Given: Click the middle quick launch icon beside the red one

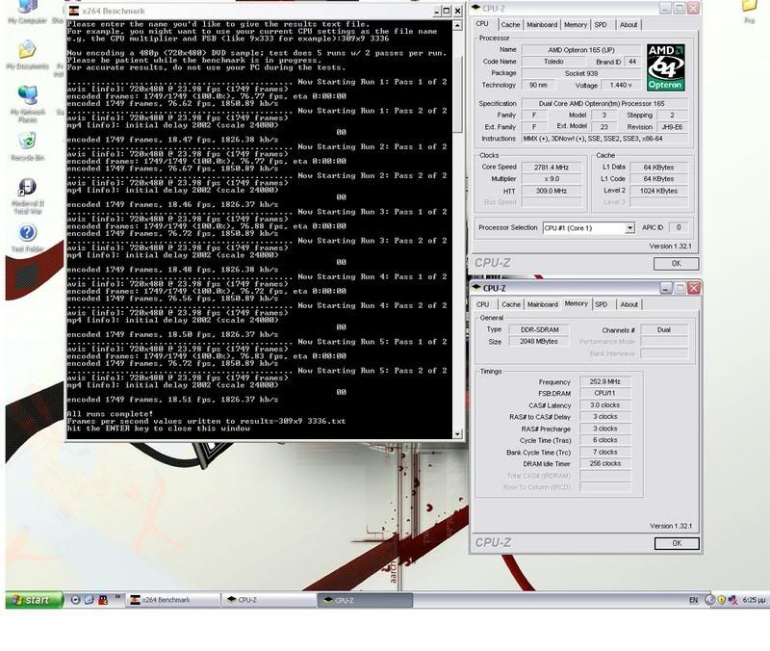Looking at the screenshot, I should (89, 600).
